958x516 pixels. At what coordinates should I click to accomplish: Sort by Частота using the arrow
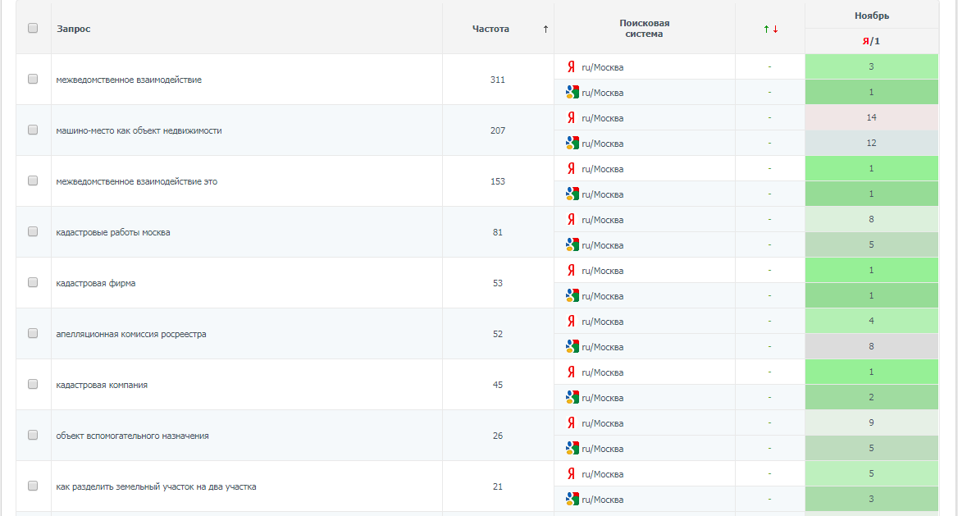[x=545, y=29]
